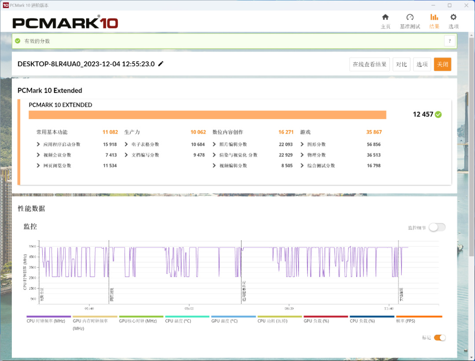The height and width of the screenshot is (361, 475).
Task: Toggle the 监控细节 switch
Action: tap(437, 227)
